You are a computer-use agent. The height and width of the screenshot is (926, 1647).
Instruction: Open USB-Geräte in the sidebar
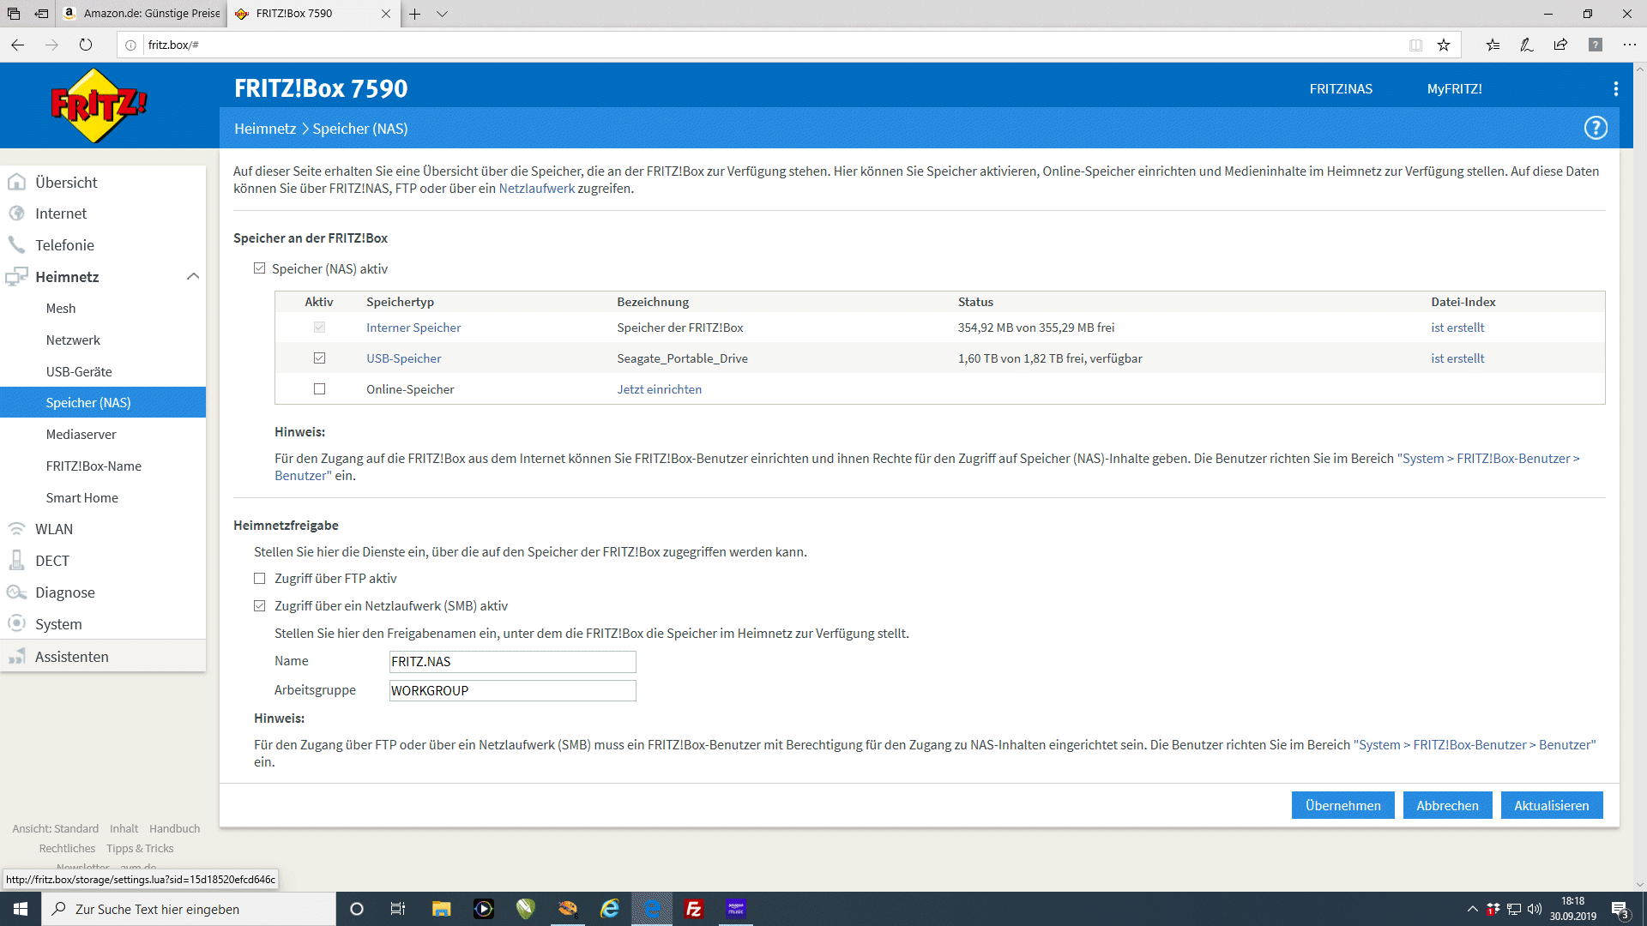(79, 372)
